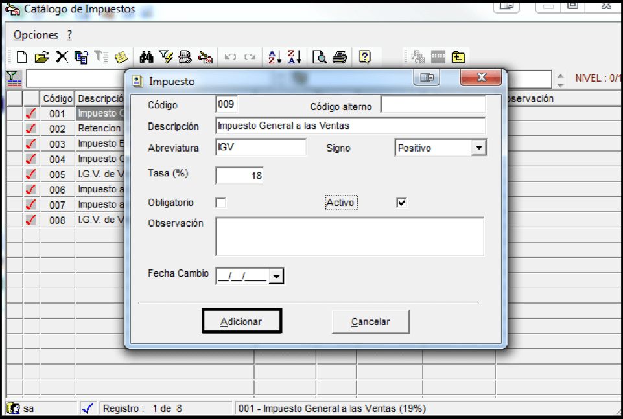Image resolution: width=623 pixels, height=419 pixels.
Task: Open help question mark toolbar icon
Action: click(364, 57)
